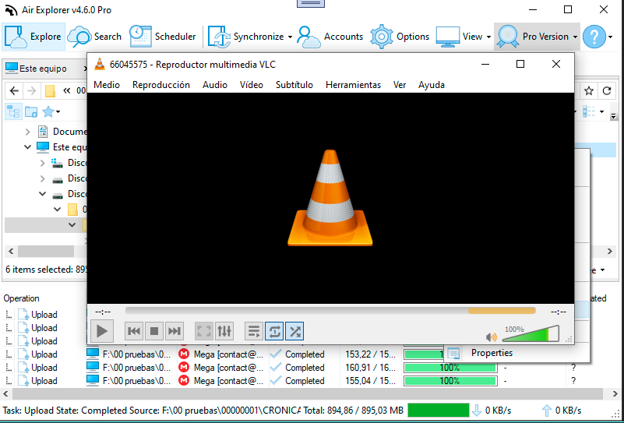This screenshot has width=624, height=423.
Task: Click the favorites star outline icon
Action: point(589,91)
